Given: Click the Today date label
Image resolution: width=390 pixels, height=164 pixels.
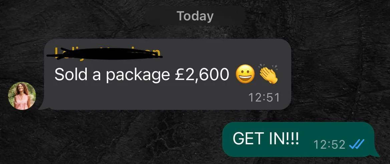Looking at the screenshot, I should [195, 16].
